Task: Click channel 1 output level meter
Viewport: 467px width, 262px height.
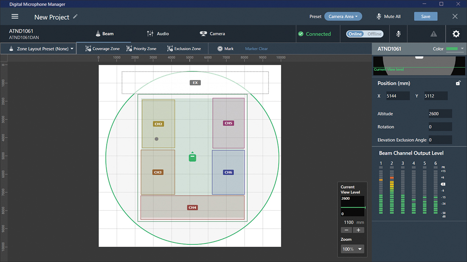Action: click(x=381, y=190)
